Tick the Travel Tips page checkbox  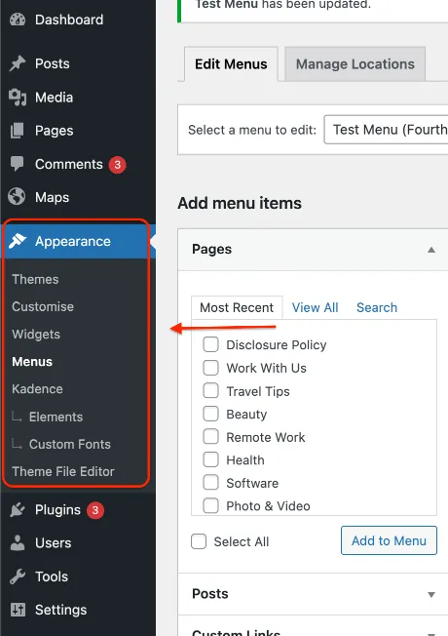click(x=210, y=391)
